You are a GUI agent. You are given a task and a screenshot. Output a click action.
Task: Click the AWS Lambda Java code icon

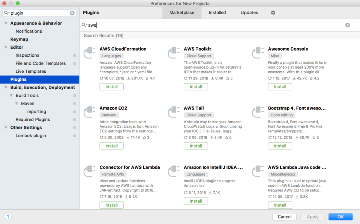[x=258, y=171]
